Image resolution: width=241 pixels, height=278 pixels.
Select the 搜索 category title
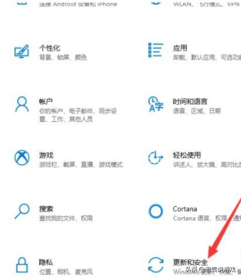46,209
